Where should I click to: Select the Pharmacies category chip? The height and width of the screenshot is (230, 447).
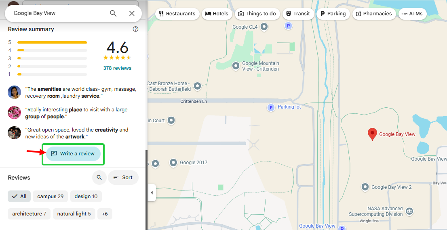point(374,14)
